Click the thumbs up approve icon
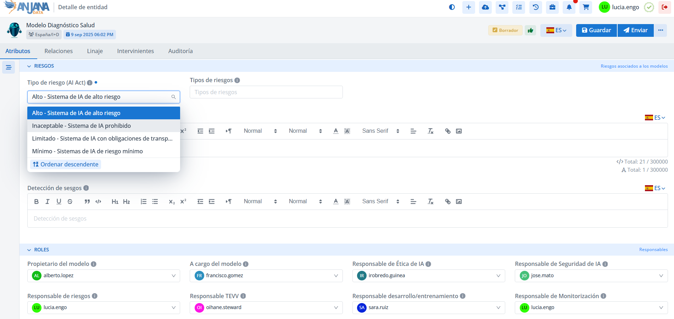 point(530,30)
